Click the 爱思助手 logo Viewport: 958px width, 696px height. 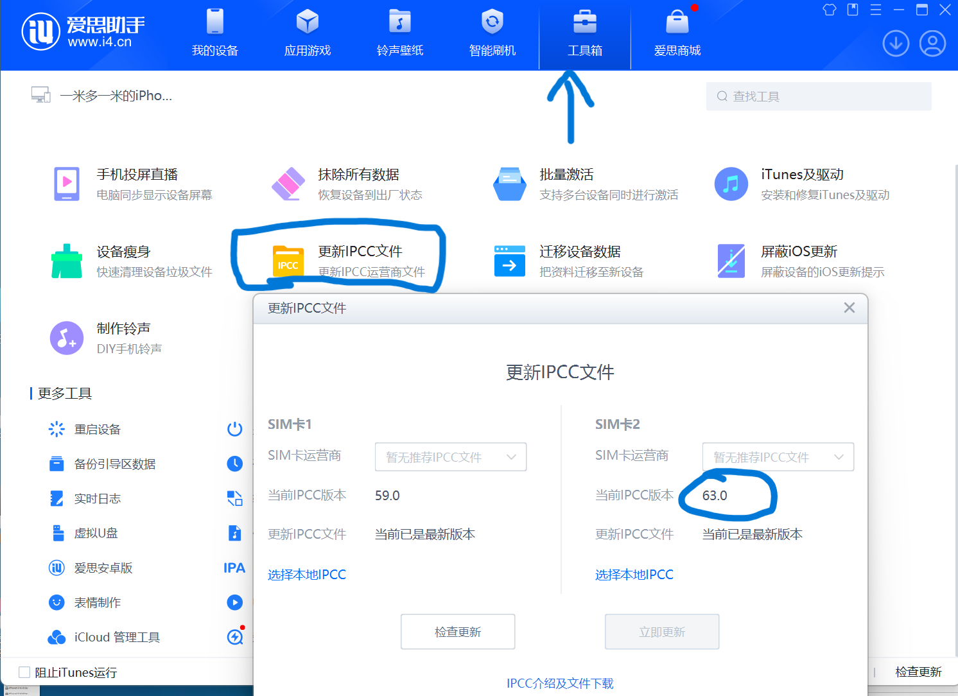pyautogui.click(x=84, y=31)
